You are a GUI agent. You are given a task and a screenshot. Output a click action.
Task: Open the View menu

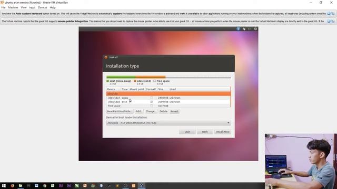pyautogui.click(x=23, y=7)
